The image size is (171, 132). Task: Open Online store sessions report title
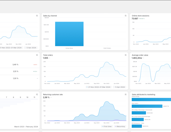(140, 16)
